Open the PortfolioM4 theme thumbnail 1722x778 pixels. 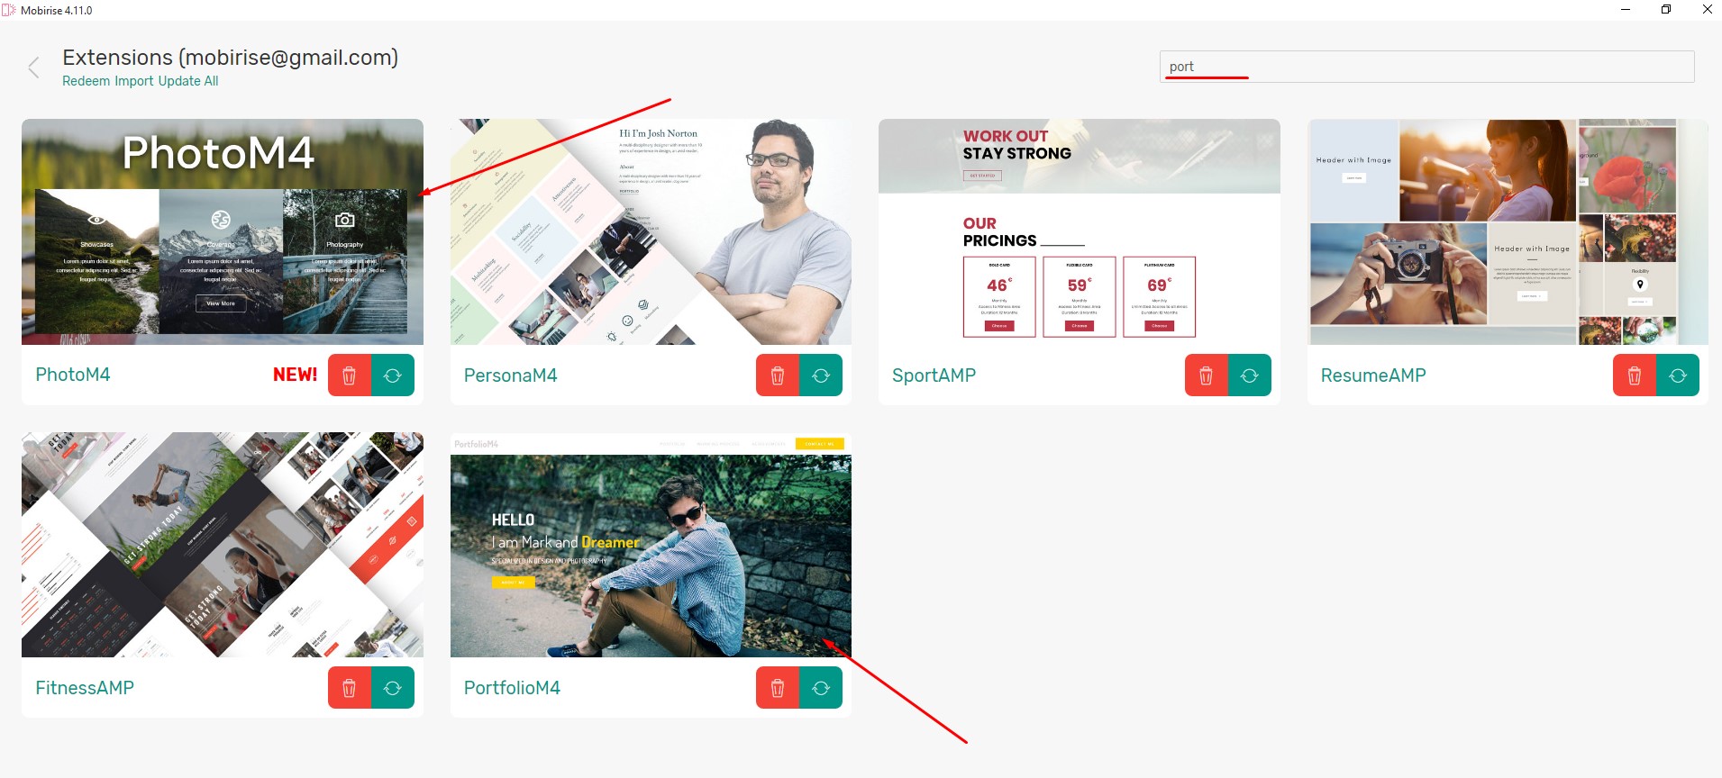pyautogui.click(x=651, y=545)
